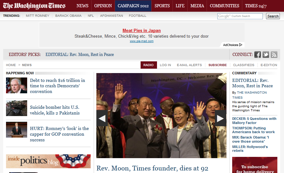Open the Debt to reach $16 trillion article
This screenshot has width=284, height=173.
click(x=57, y=86)
